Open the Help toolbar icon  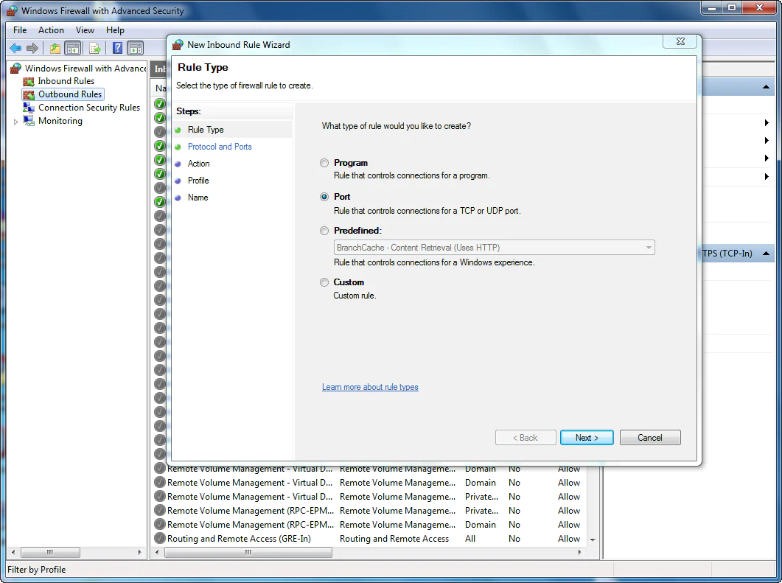[118, 49]
